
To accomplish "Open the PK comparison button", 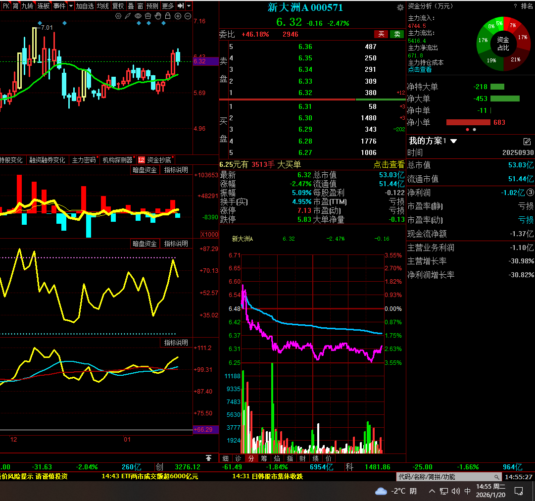I will point(6,6).
